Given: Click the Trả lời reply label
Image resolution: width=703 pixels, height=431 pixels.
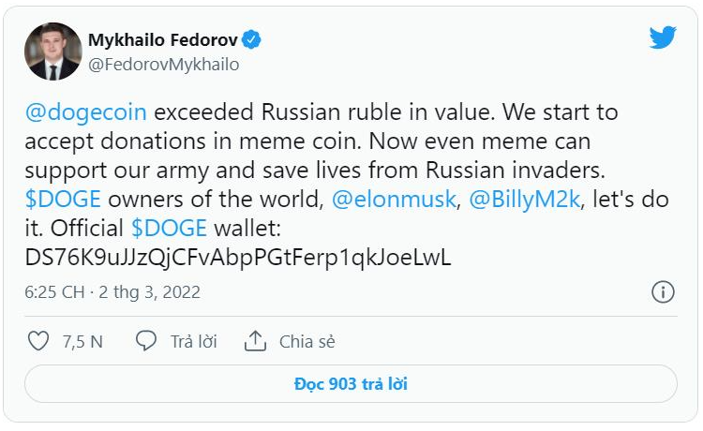Looking at the screenshot, I should pyautogui.click(x=193, y=342).
